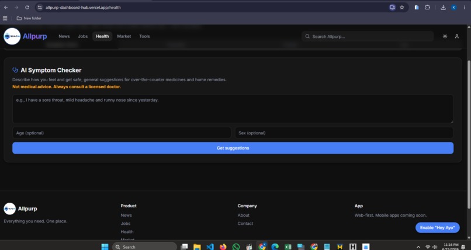Image resolution: width=471 pixels, height=250 pixels.
Task: Open Task View on the taskbar
Action: (x=184, y=246)
